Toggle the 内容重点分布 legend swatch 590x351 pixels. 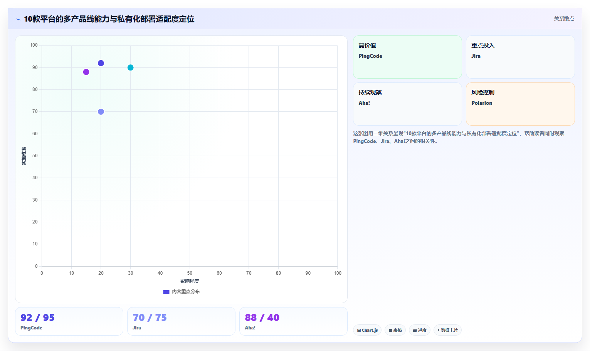166,292
